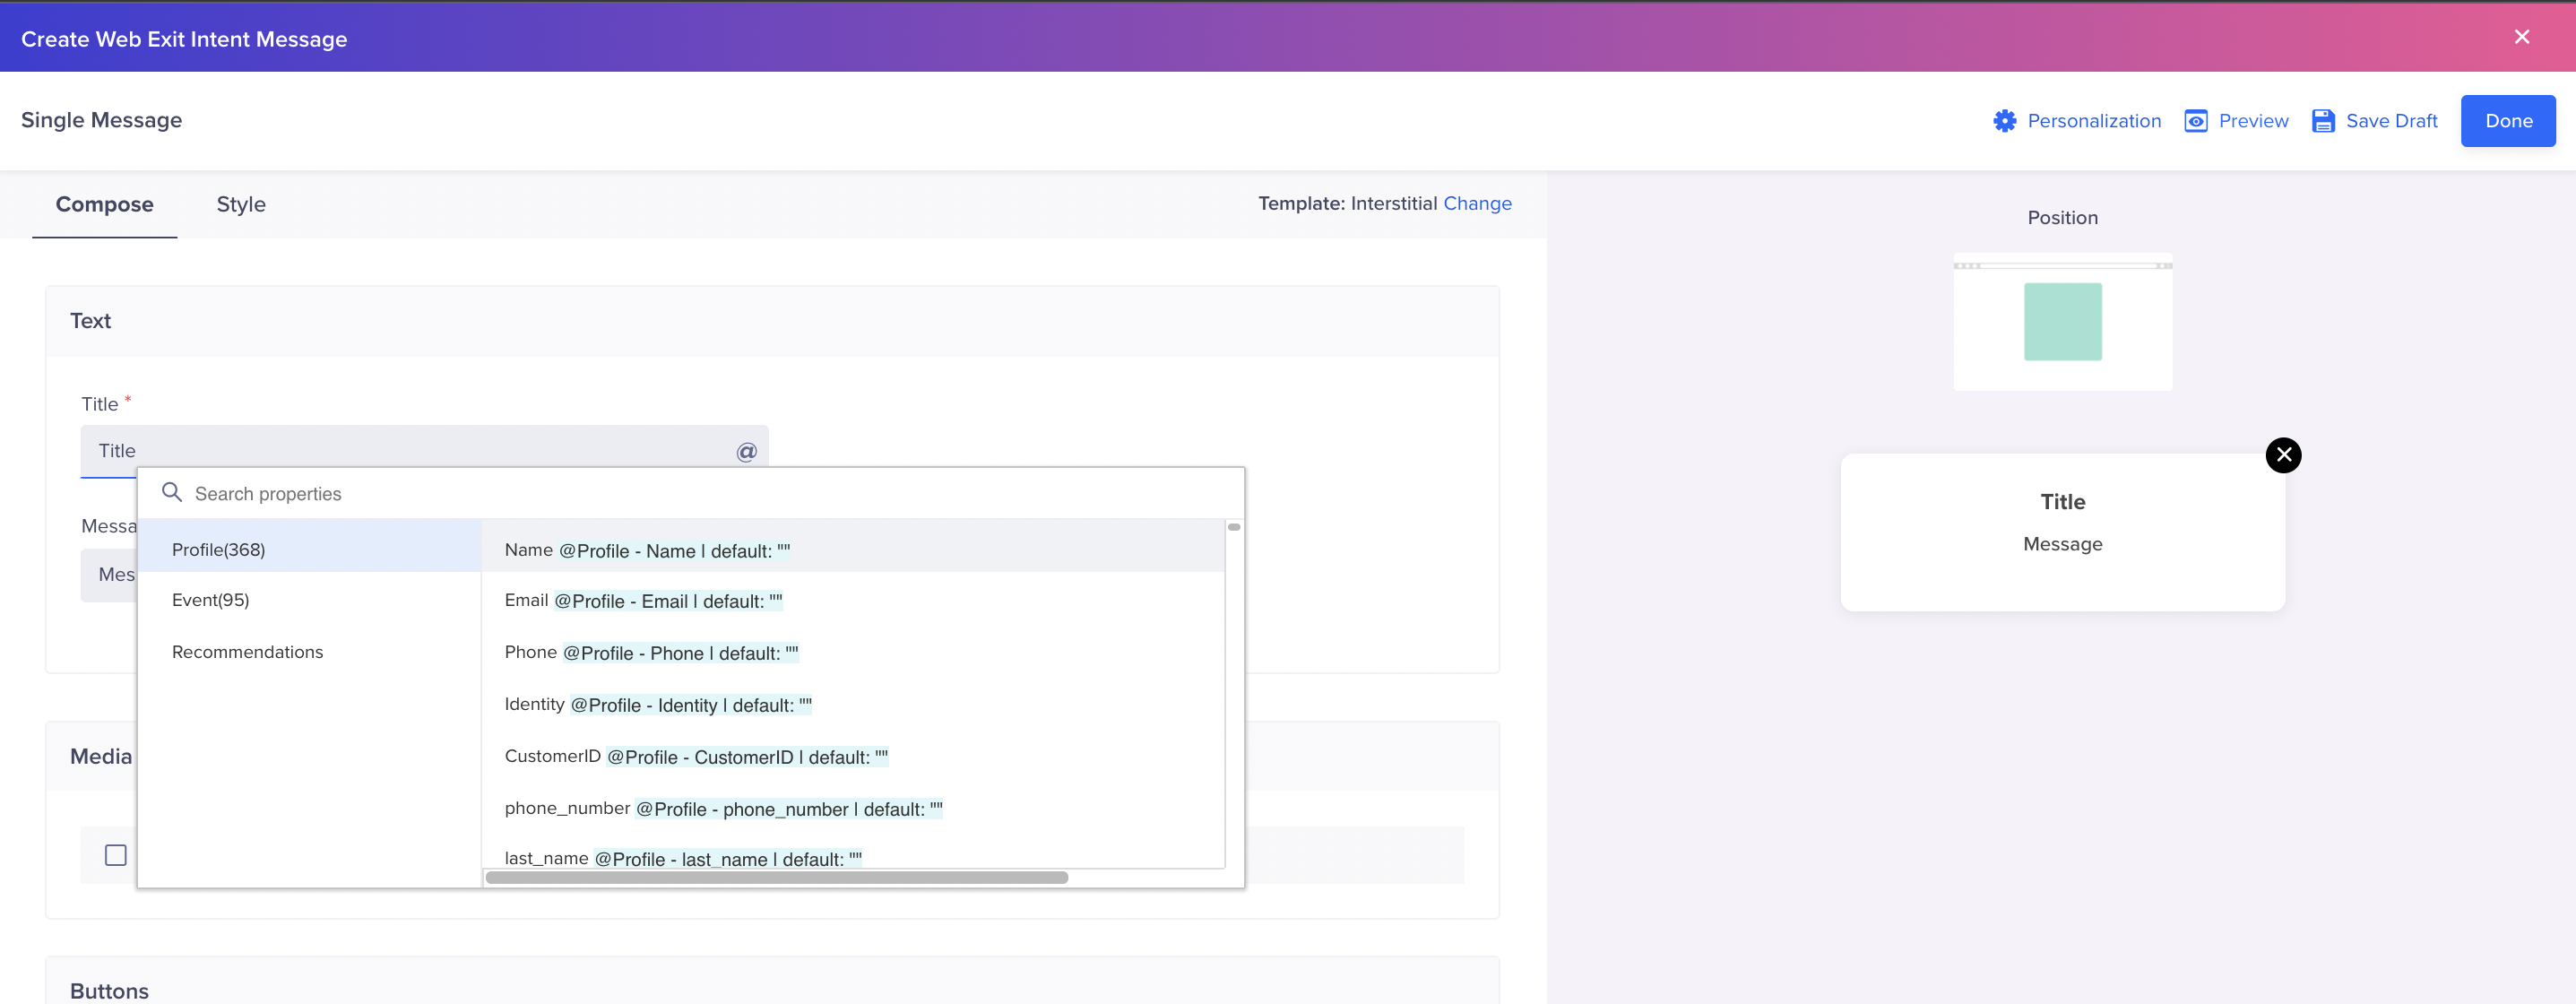This screenshot has width=2576, height=1004.
Task: Click the Change template link
Action: click(1477, 203)
